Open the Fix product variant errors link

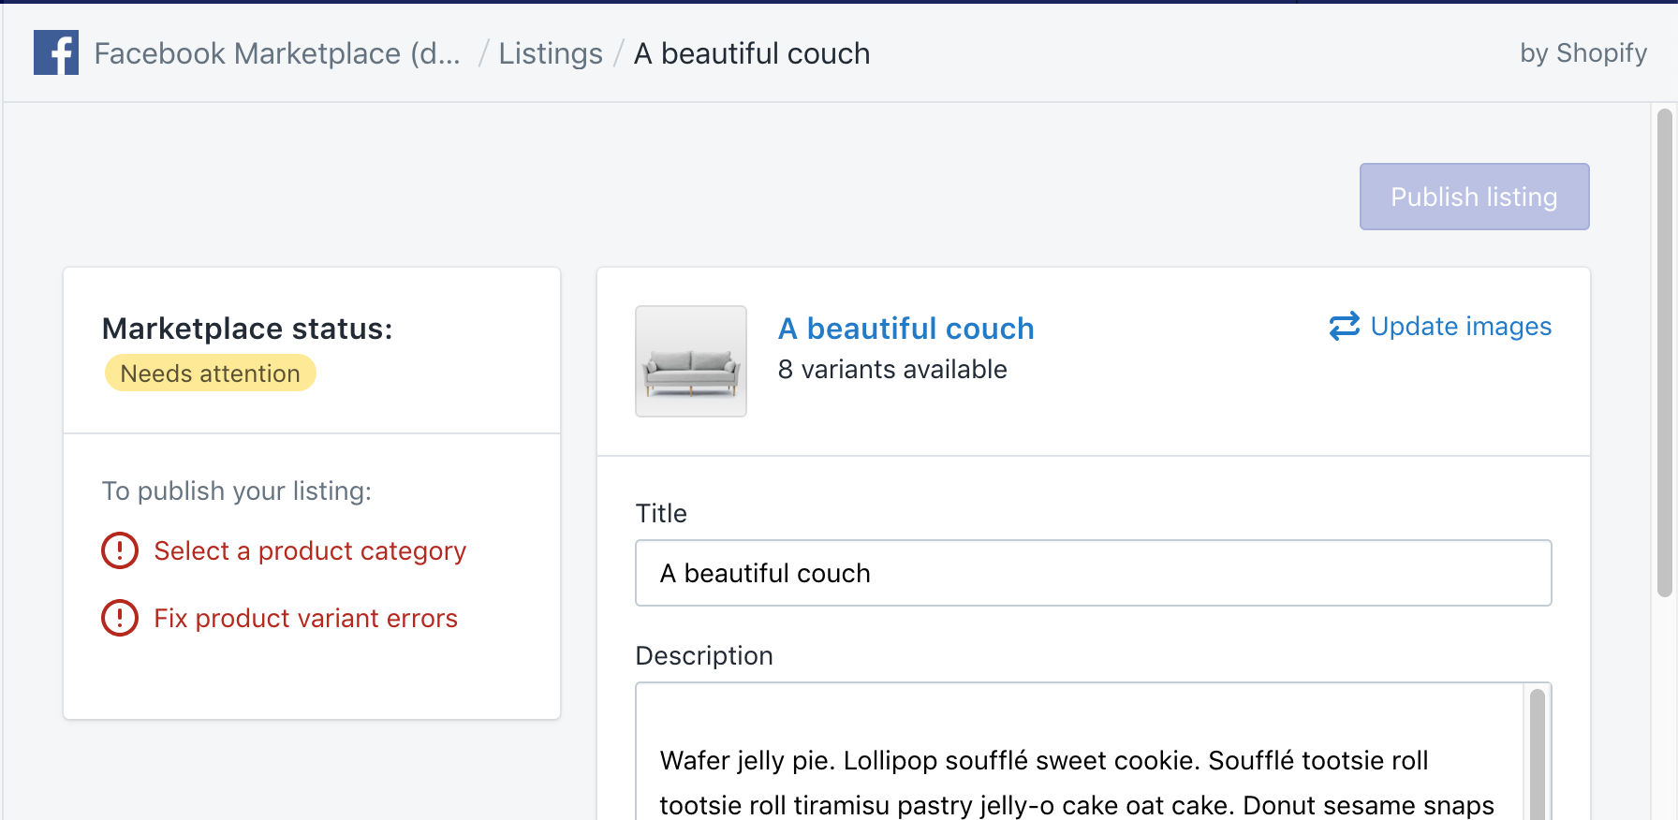click(305, 618)
